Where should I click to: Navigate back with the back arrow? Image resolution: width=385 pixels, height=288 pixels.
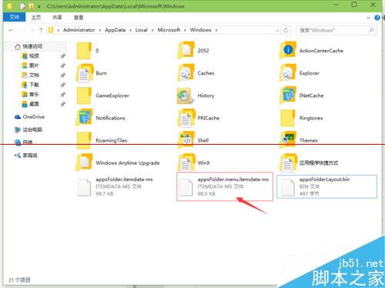pyautogui.click(x=11, y=30)
